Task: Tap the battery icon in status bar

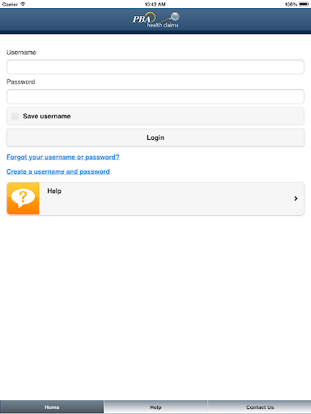Action: pos(304,4)
